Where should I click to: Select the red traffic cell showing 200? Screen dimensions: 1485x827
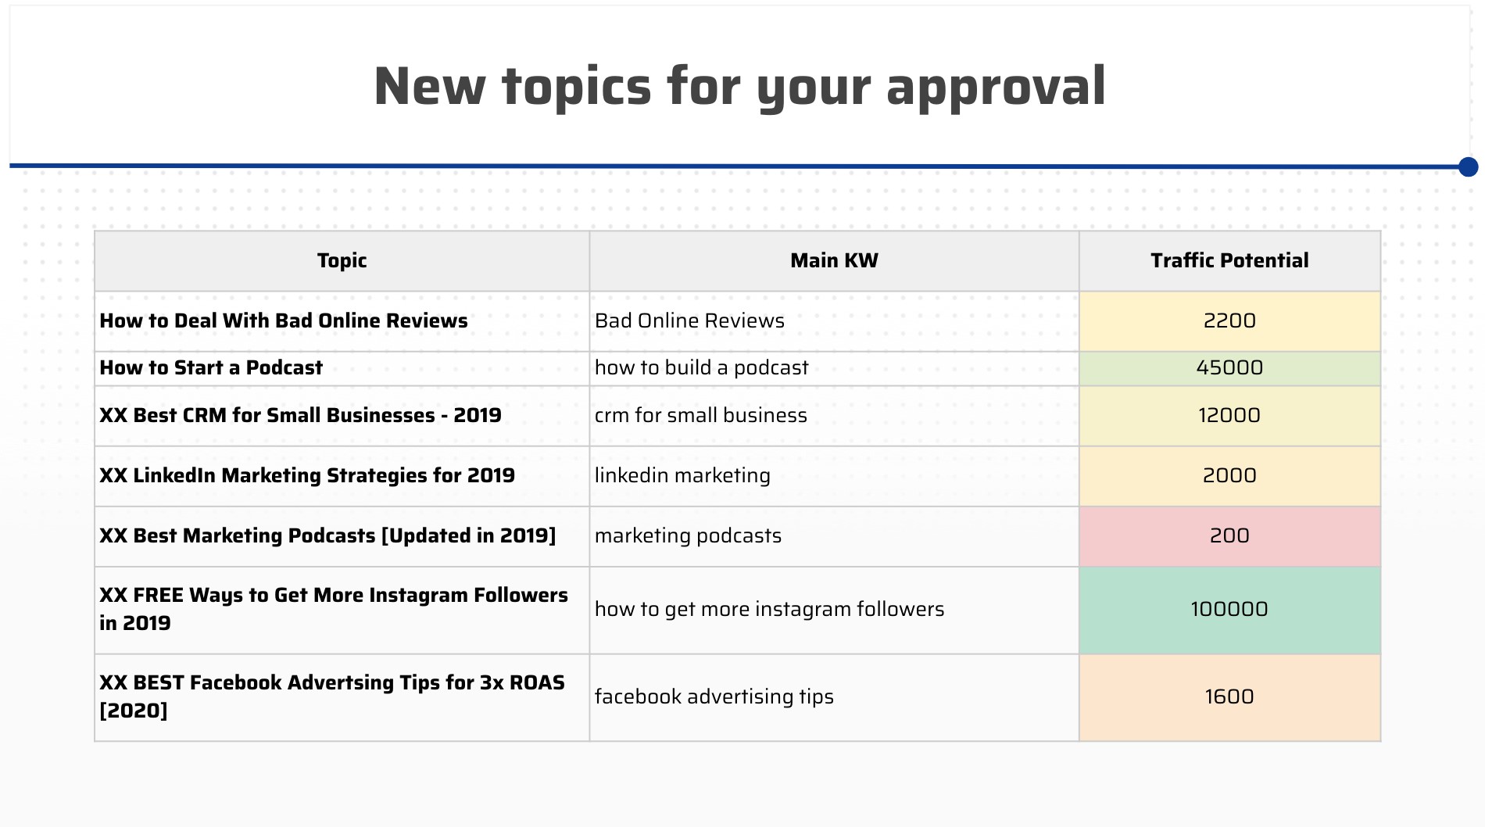[x=1229, y=536]
